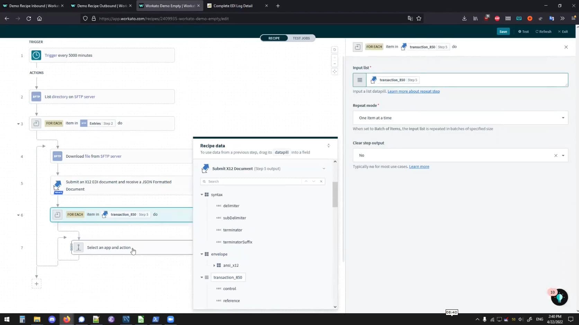Add a new step with the plus button

tap(36, 284)
